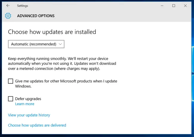Click the chevron arrow in Automatic dropdown
Screen dimensions: 194x137
pyautogui.click(x=60, y=44)
